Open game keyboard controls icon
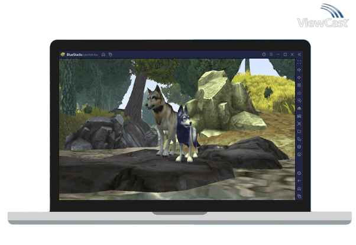 coord(299,93)
